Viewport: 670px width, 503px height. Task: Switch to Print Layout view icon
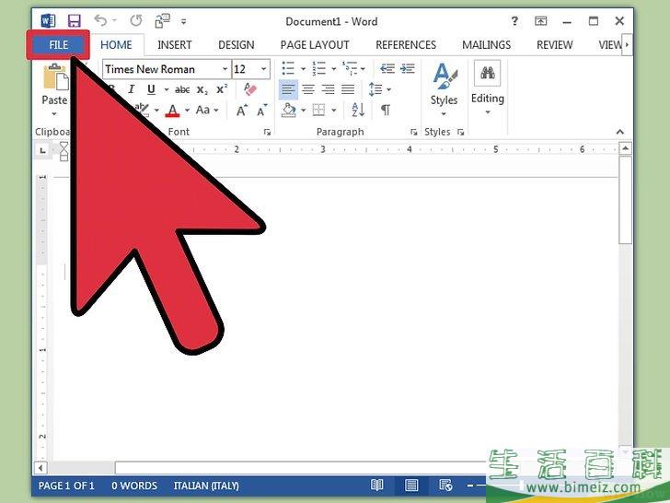411,485
